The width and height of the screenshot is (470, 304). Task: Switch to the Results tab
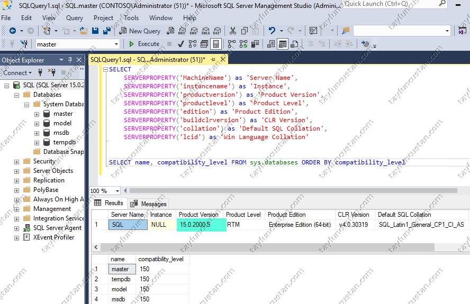[109, 203]
